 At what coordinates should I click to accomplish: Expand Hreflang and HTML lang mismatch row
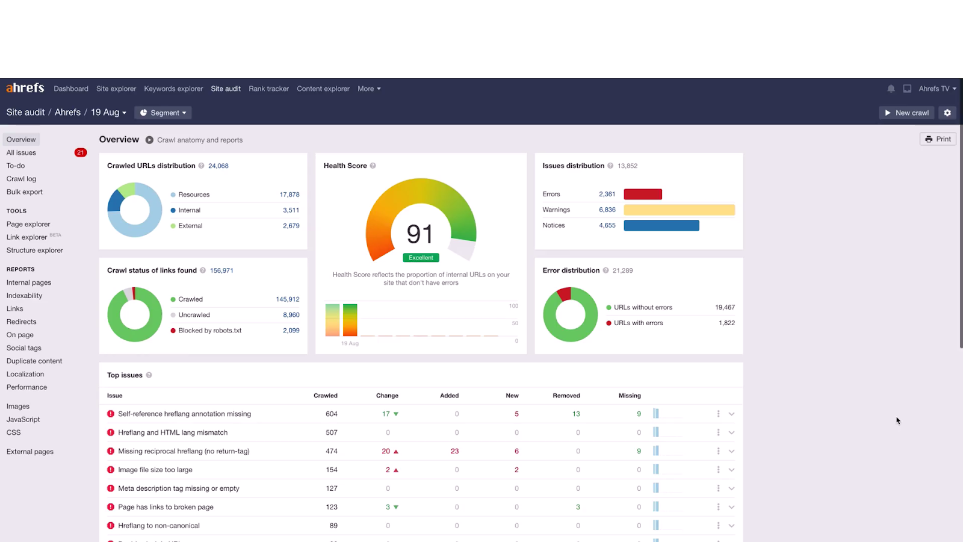coord(732,432)
